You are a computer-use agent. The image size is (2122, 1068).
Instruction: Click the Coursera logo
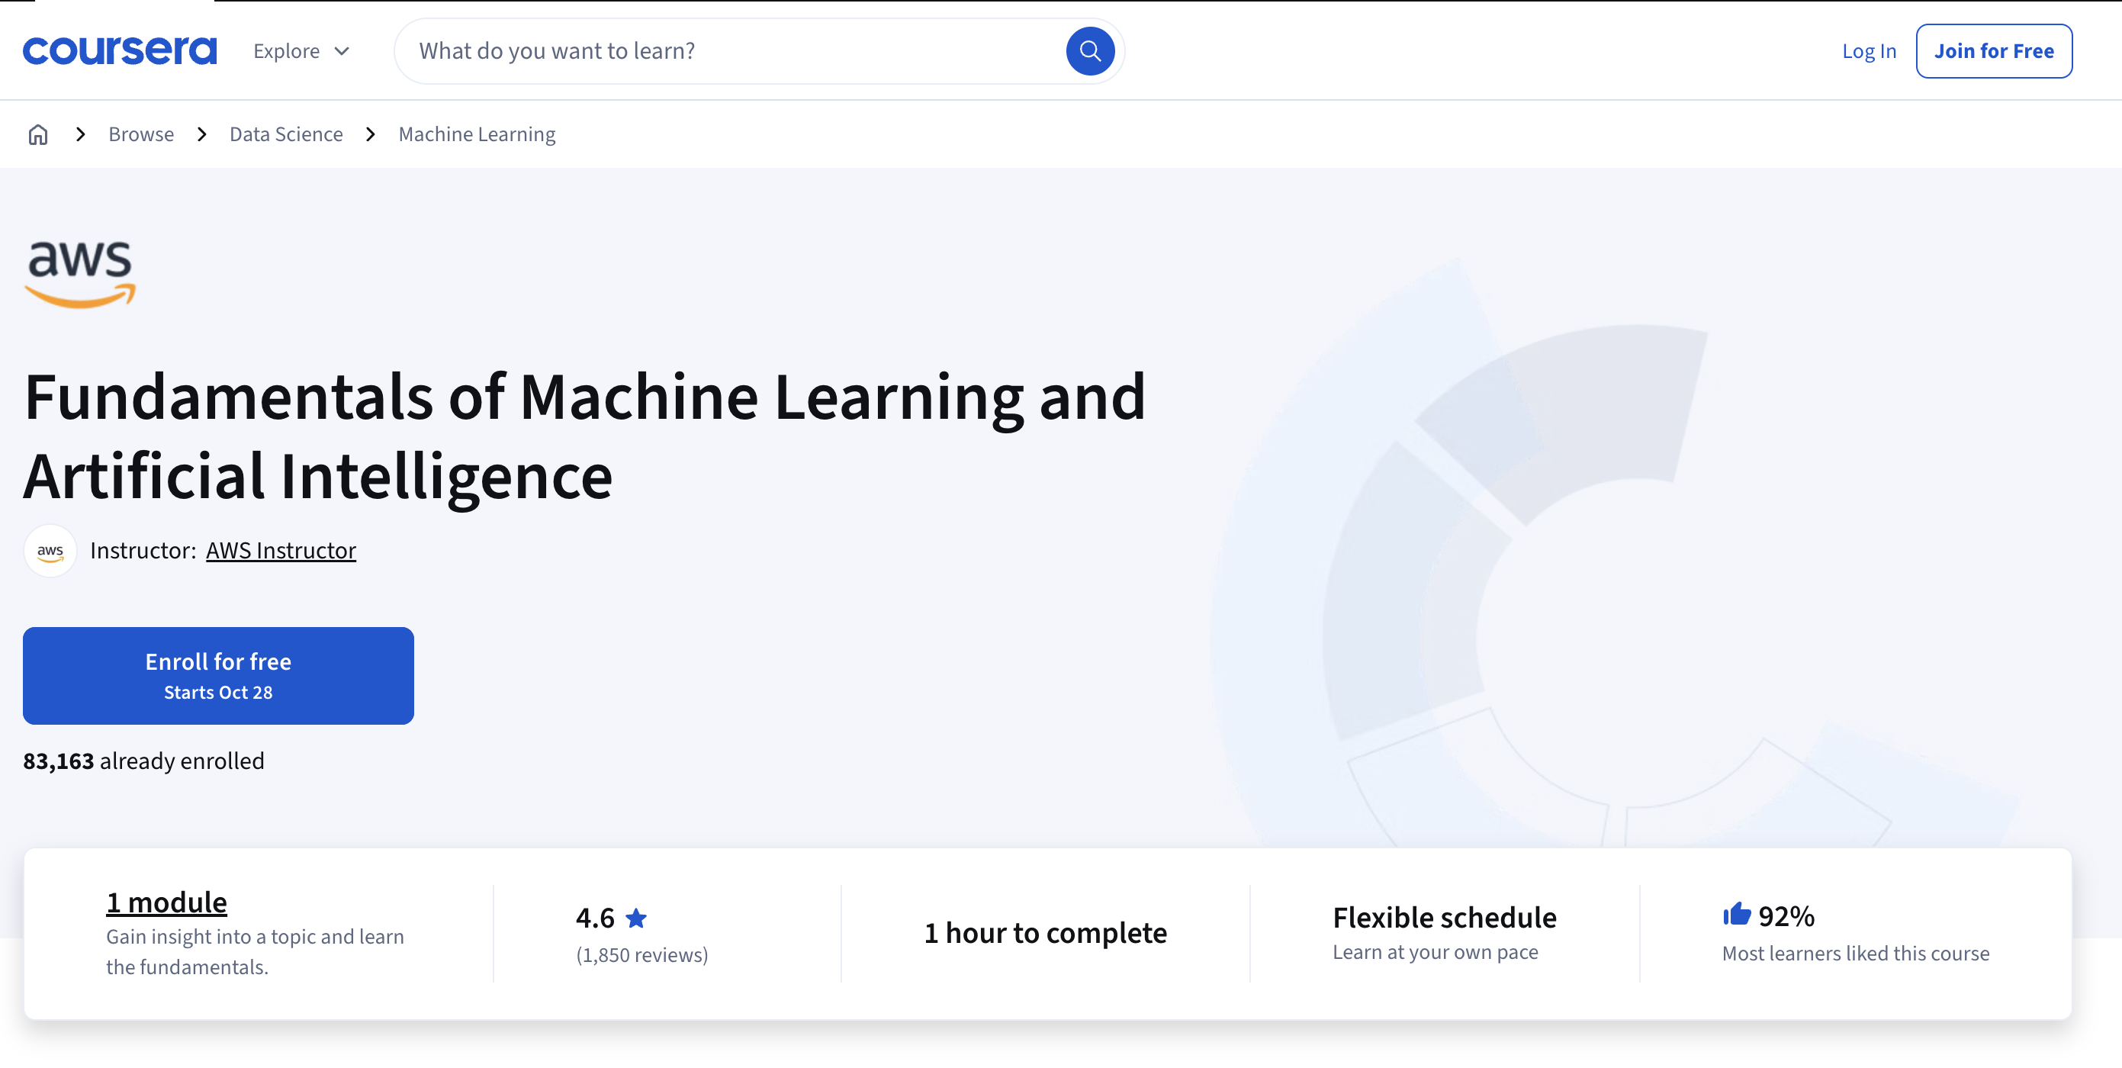pos(121,50)
